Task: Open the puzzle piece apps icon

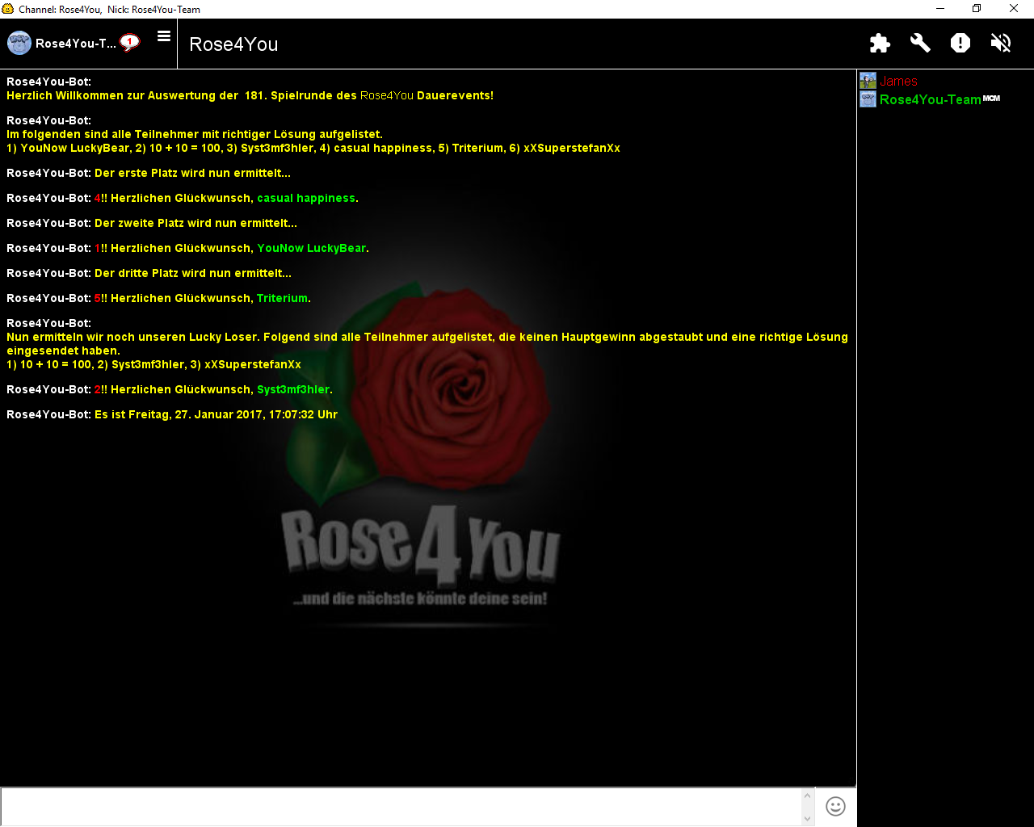Action: [880, 43]
